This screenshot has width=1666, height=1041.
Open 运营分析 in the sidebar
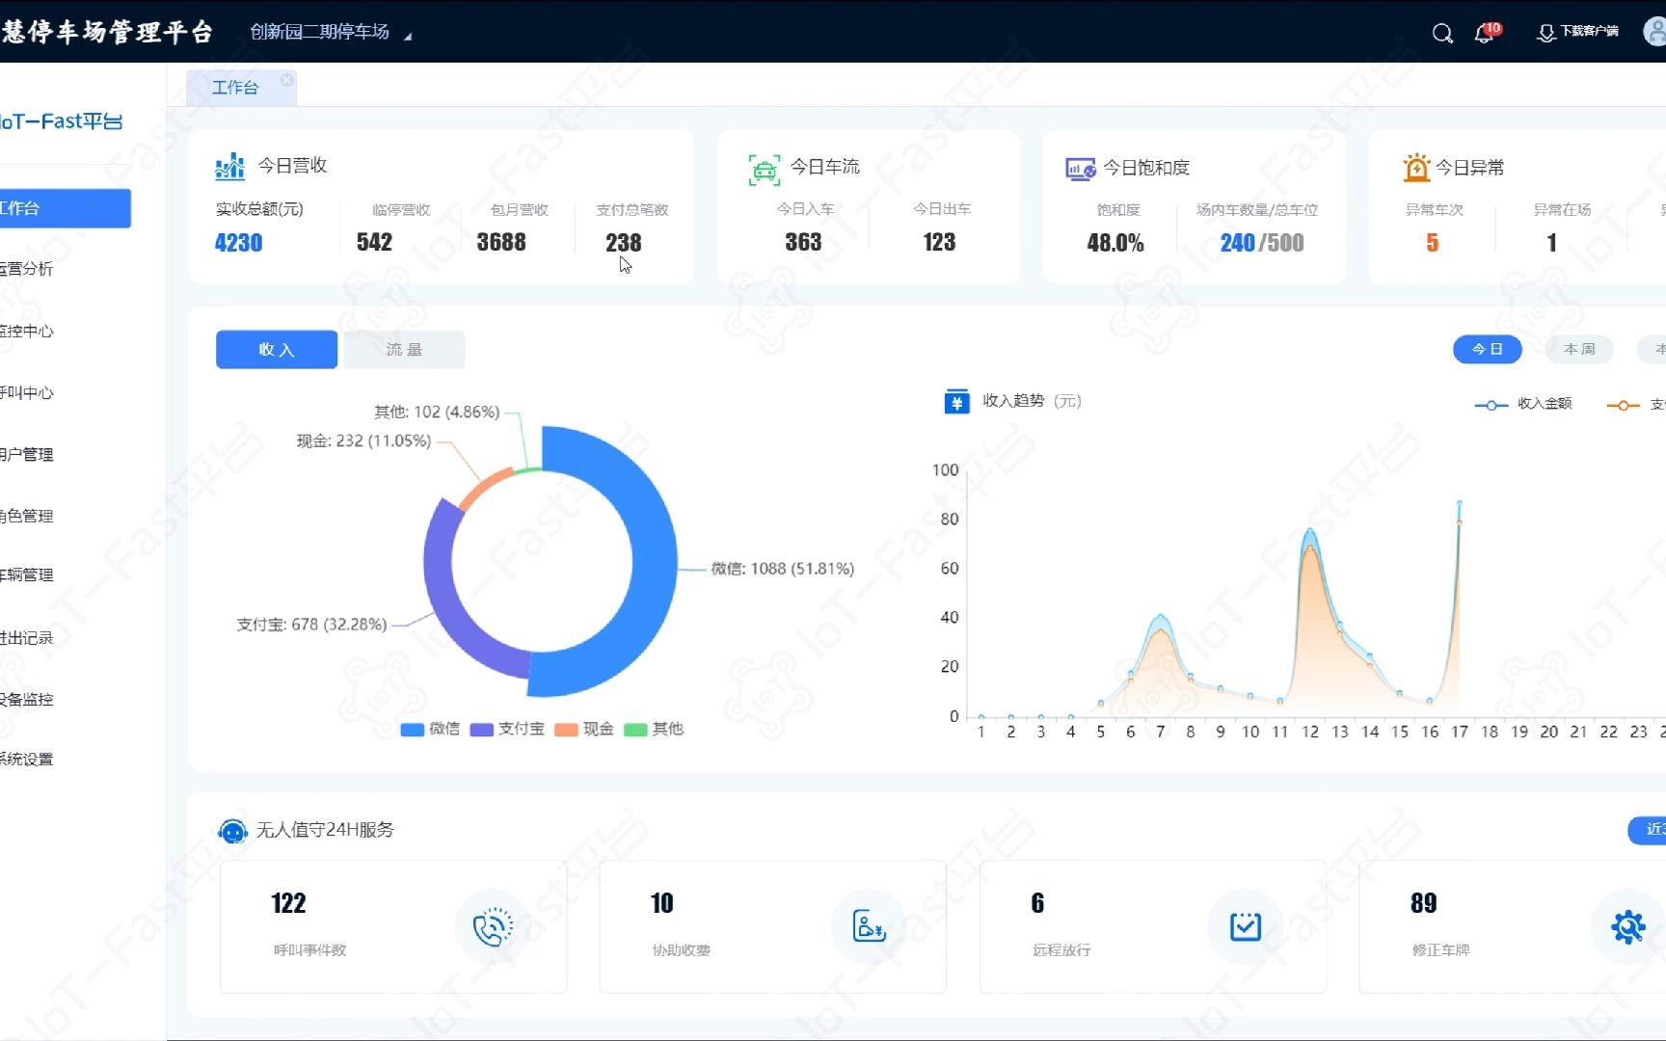[x=27, y=269]
